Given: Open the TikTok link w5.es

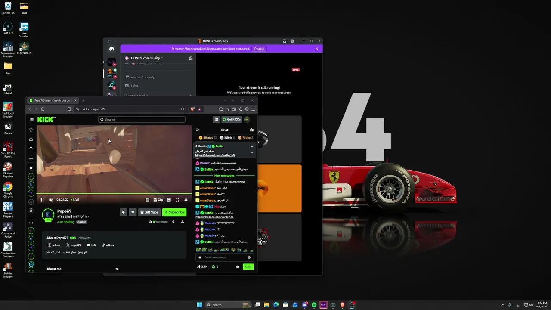Looking at the screenshot, I should click(108, 245).
